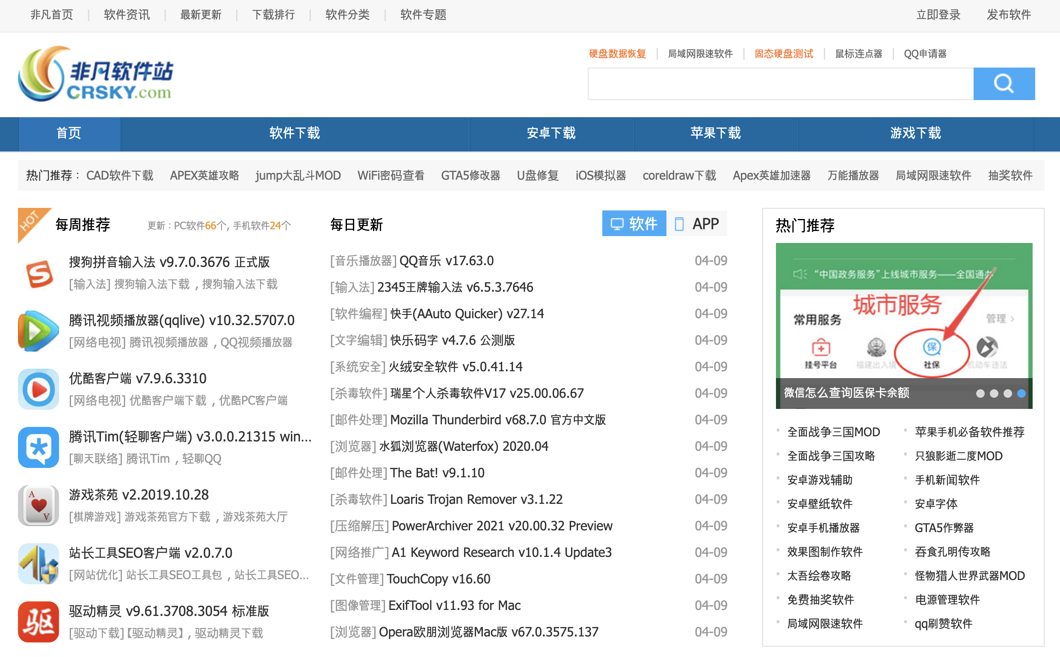
Task: Open 安卓下载 in the main navigation
Action: (x=551, y=133)
